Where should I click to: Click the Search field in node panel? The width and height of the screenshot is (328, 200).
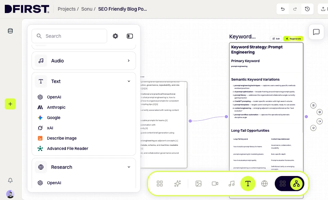[x=69, y=36]
